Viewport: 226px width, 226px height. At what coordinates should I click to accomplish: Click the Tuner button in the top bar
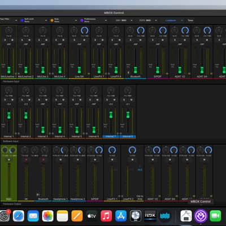[190, 20]
